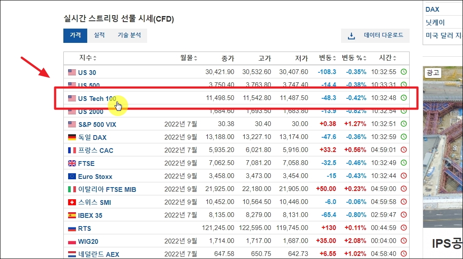
Task: Open the DAX link in right sidebar
Action: click(x=432, y=10)
